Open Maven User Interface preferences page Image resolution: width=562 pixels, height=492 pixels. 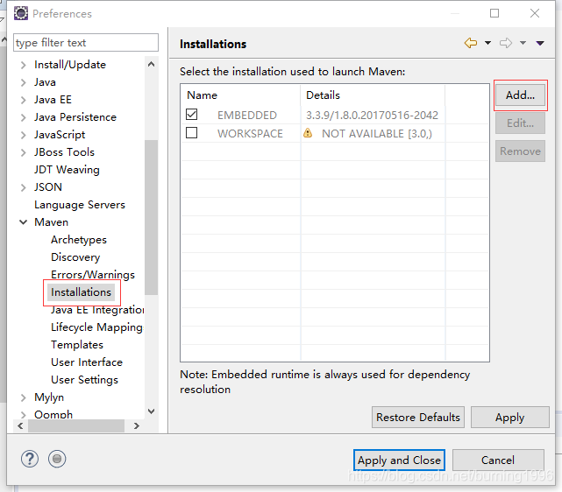tap(87, 362)
